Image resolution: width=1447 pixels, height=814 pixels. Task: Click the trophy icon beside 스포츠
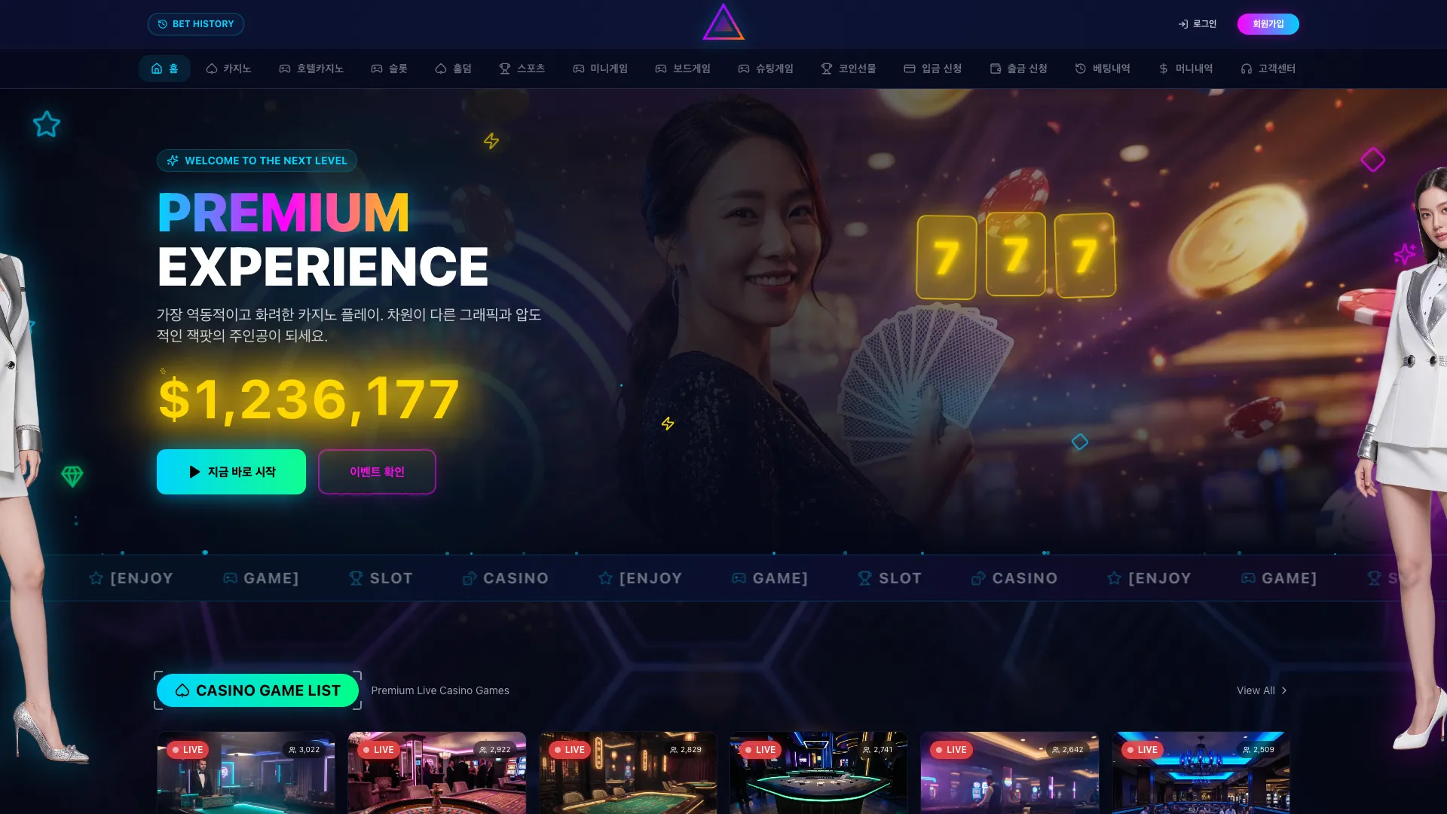pos(505,69)
